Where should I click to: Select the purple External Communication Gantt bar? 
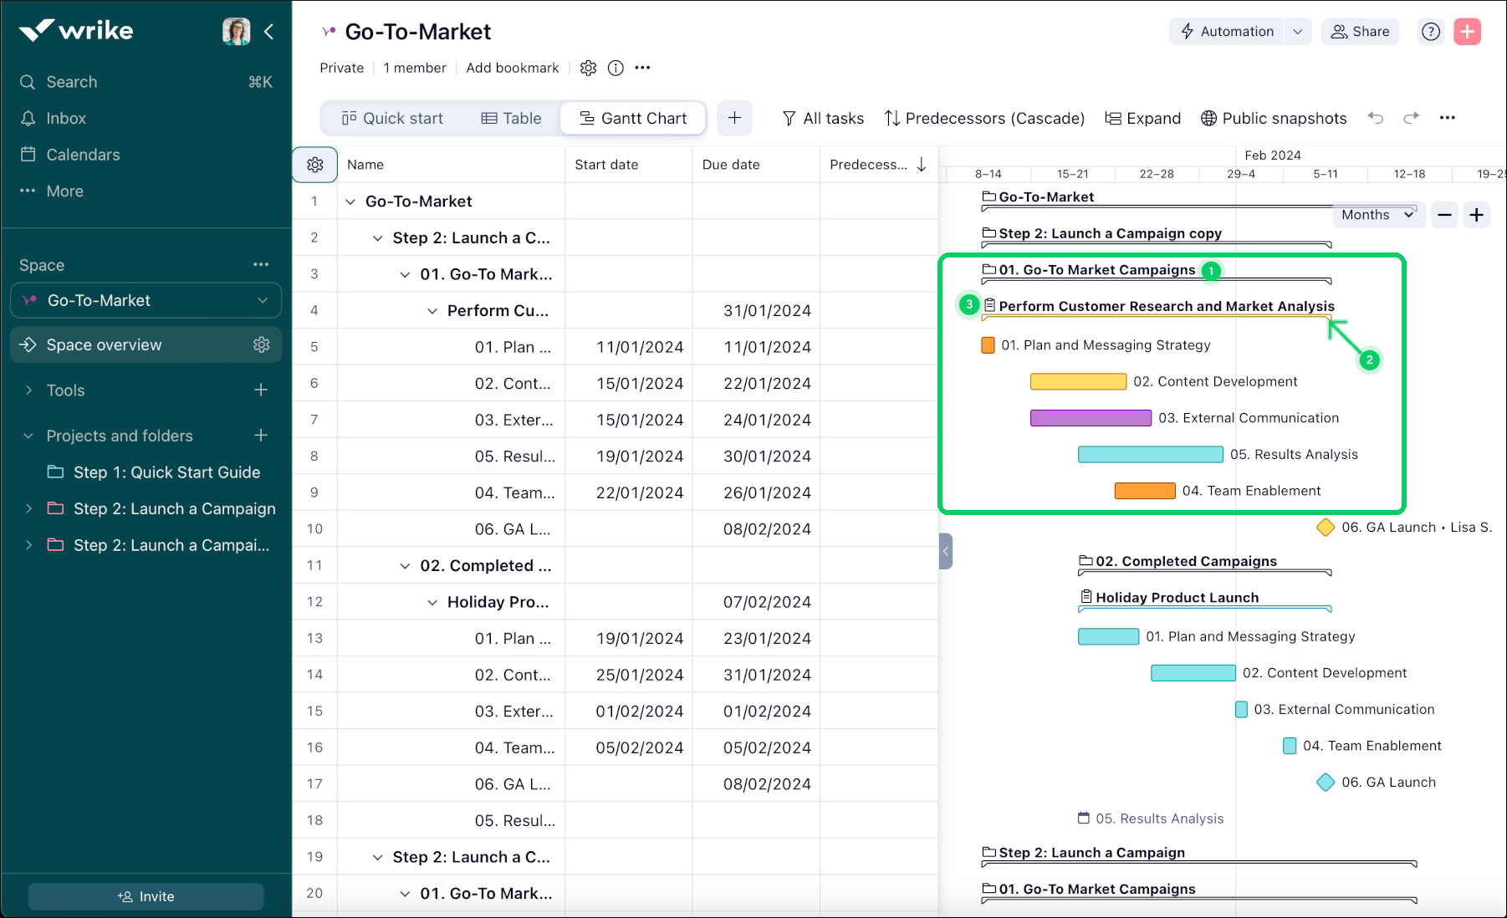(1091, 418)
